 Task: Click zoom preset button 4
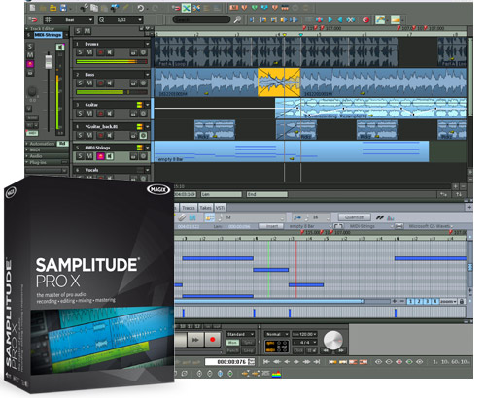pyautogui.click(x=435, y=301)
